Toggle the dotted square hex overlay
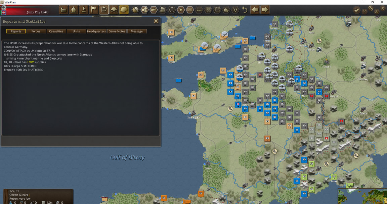Image resolution: width=387 pixels, height=204 pixels. pyautogui.click(x=217, y=10)
